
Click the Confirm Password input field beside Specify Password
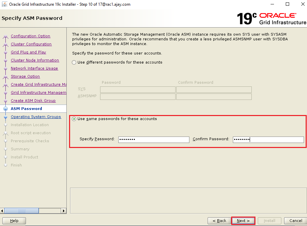click(x=268, y=140)
